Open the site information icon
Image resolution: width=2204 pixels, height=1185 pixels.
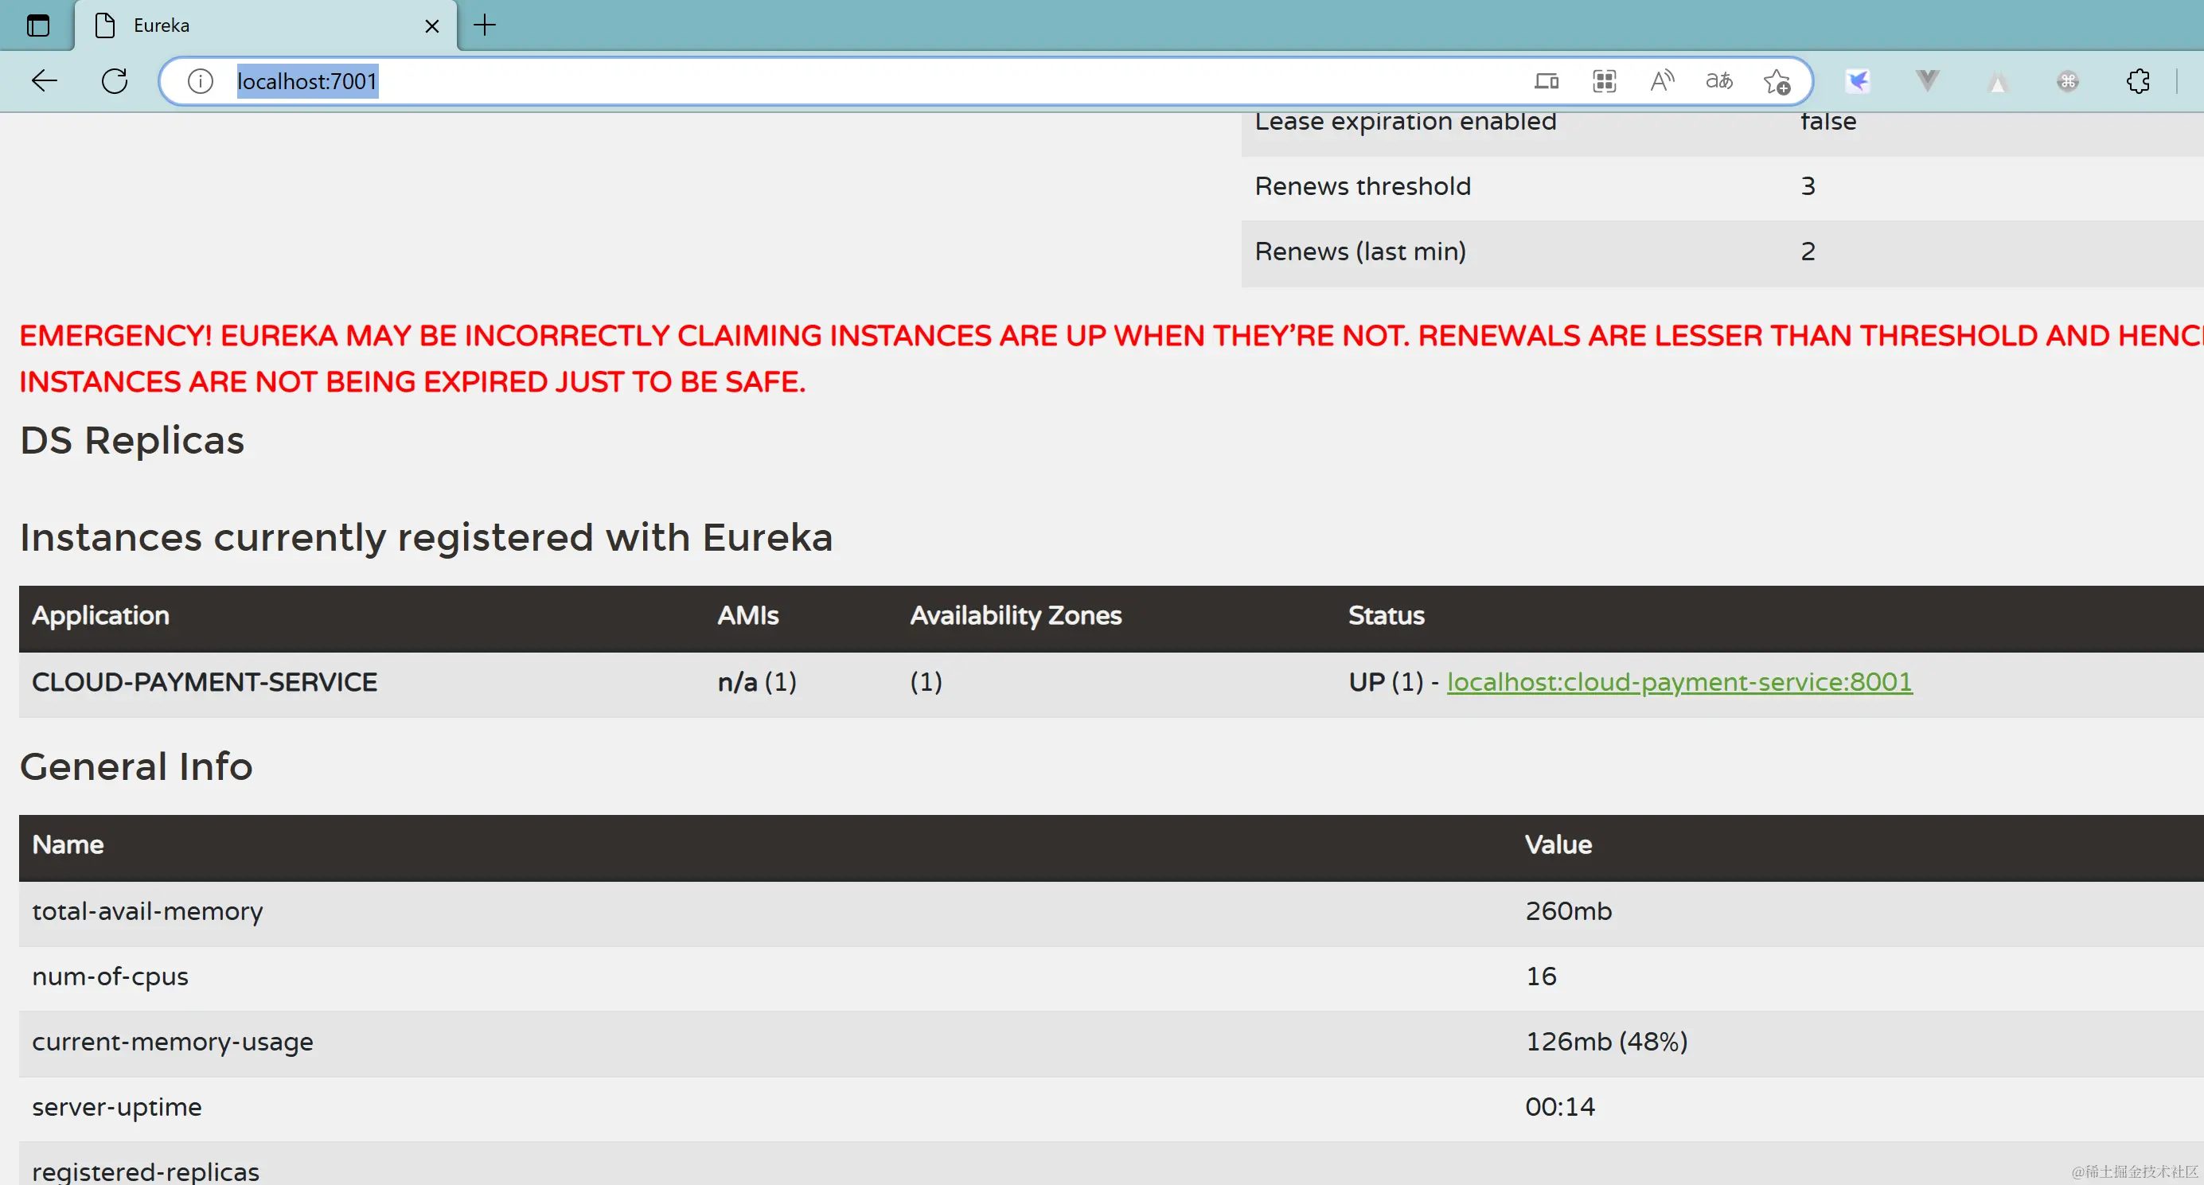click(201, 81)
